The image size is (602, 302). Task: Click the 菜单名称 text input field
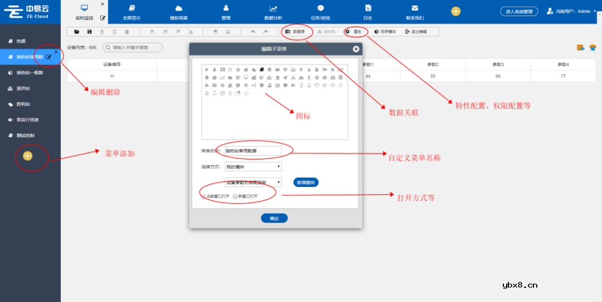253,151
